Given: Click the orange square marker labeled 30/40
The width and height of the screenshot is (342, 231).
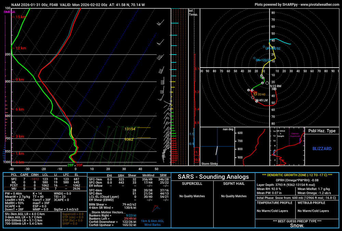Looking at the screenshot, I should coord(255,94).
